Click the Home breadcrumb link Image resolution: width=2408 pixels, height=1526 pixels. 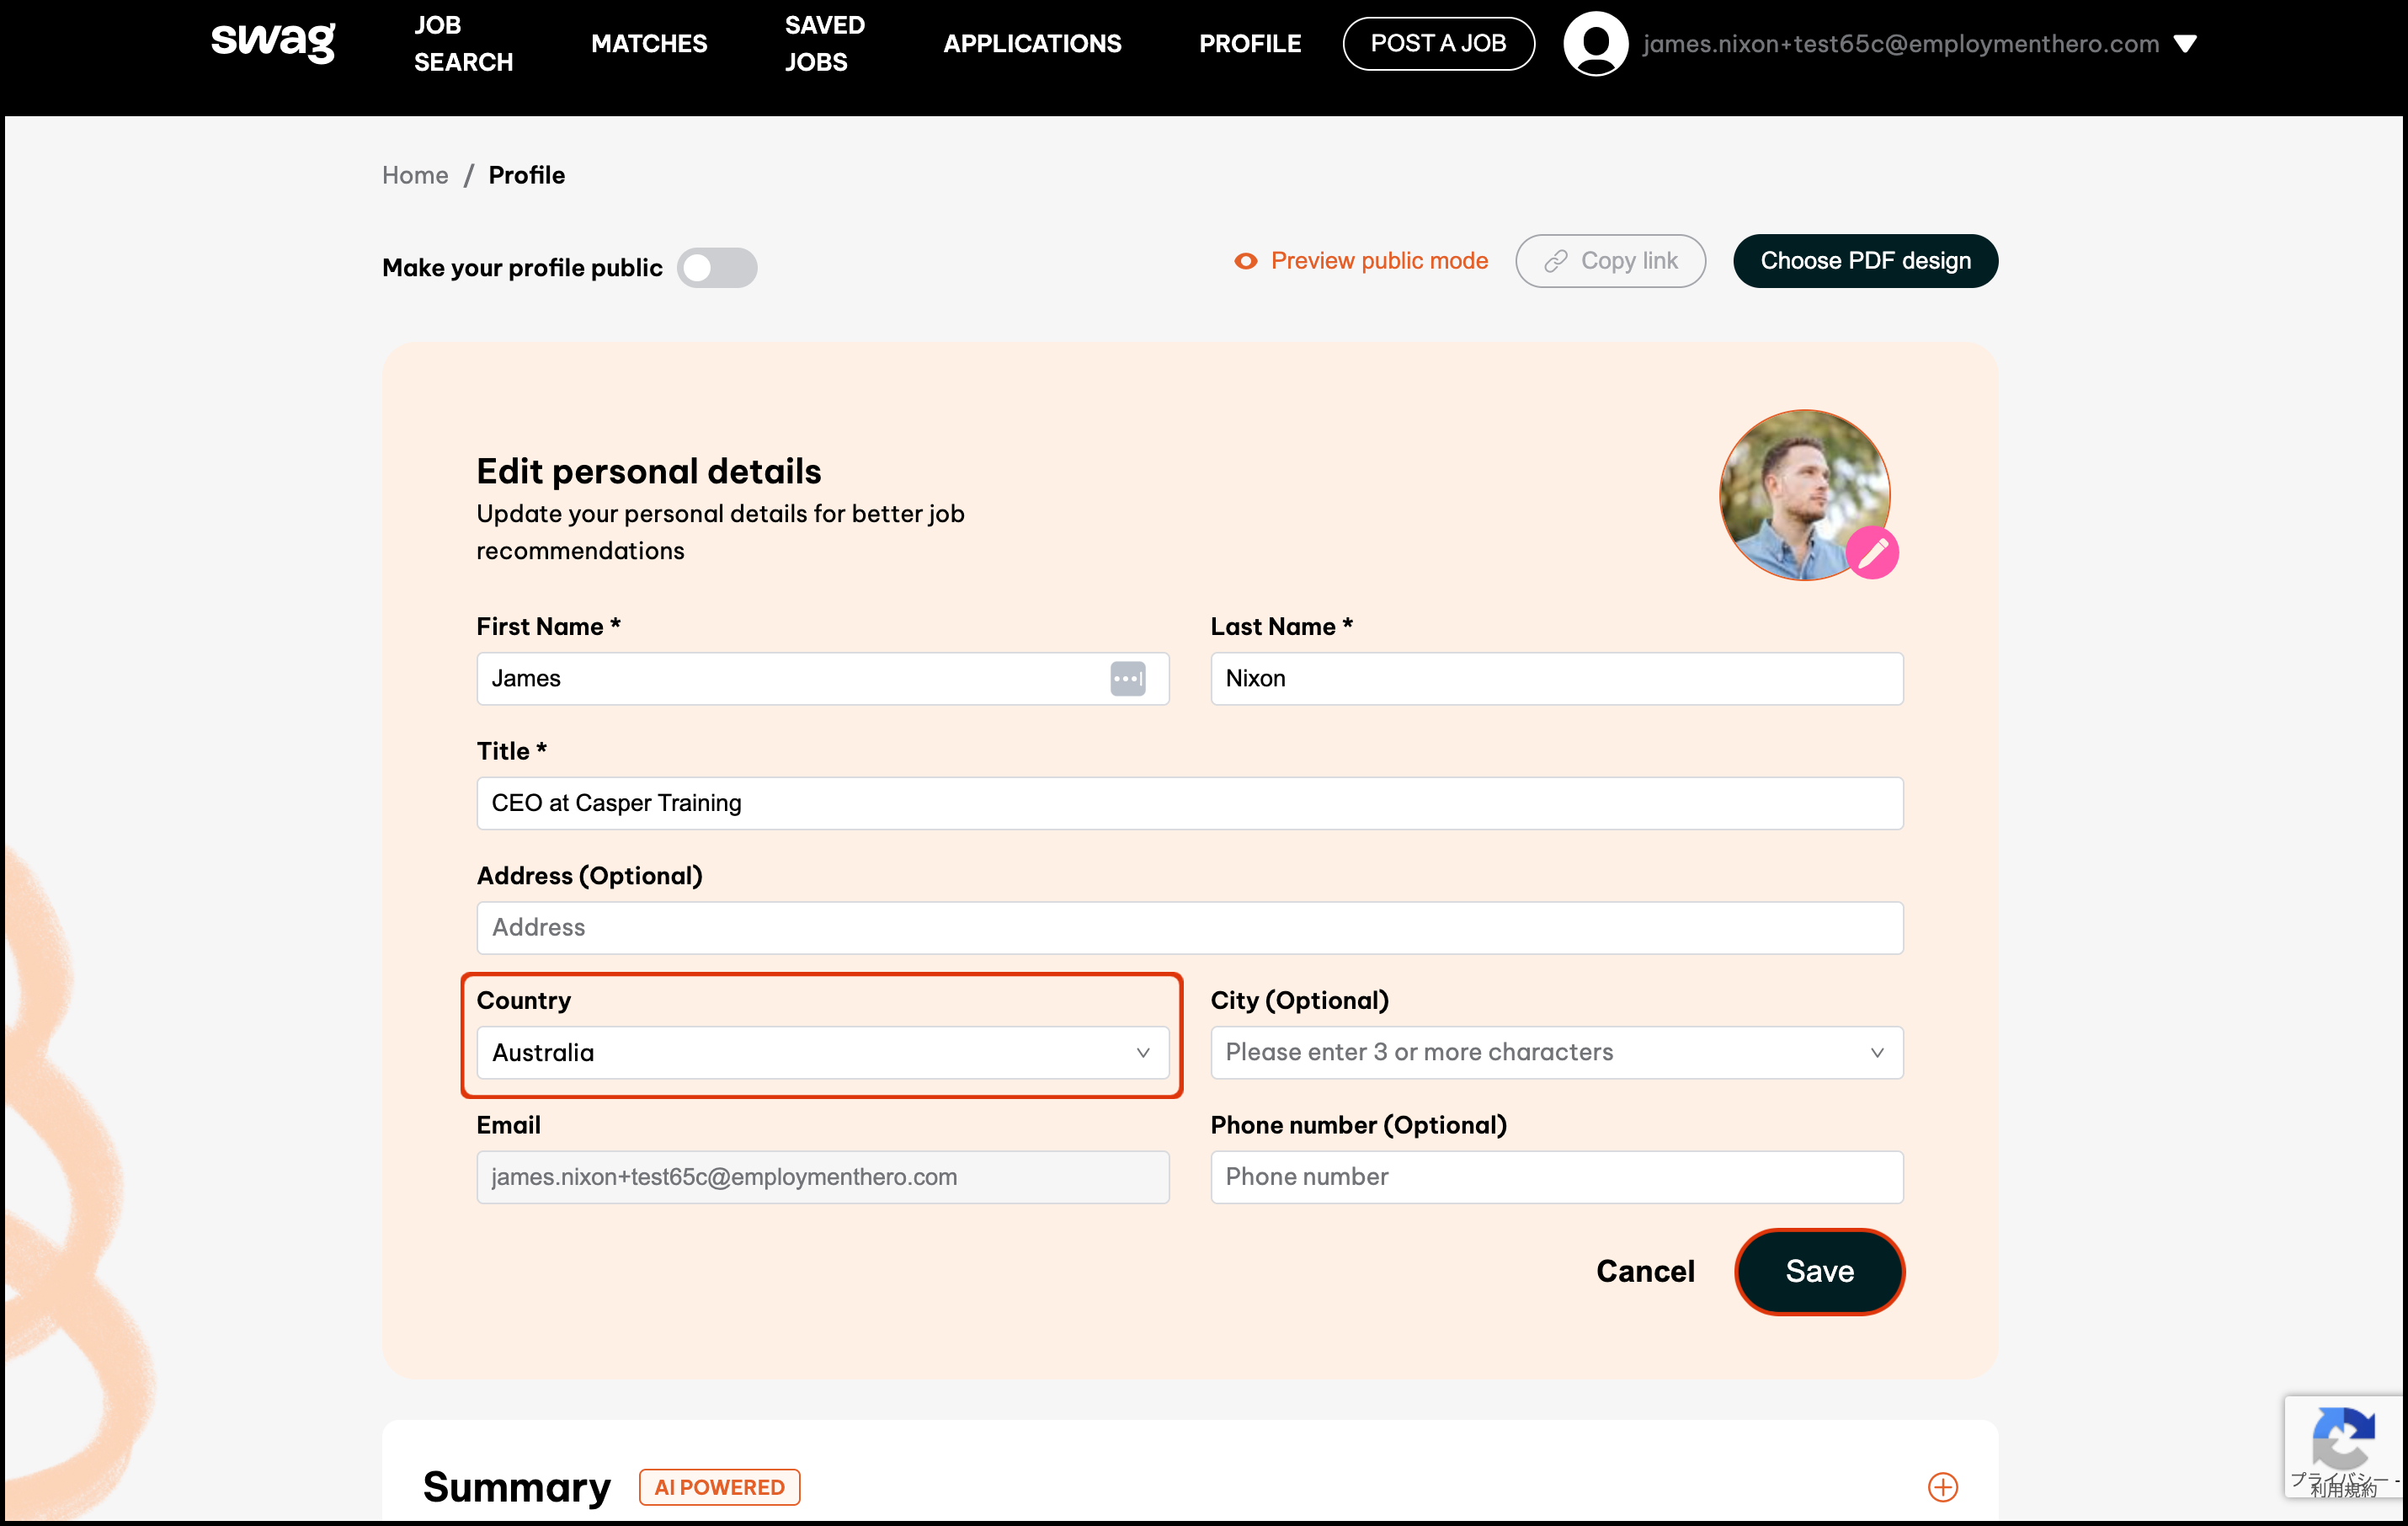pos(415,175)
